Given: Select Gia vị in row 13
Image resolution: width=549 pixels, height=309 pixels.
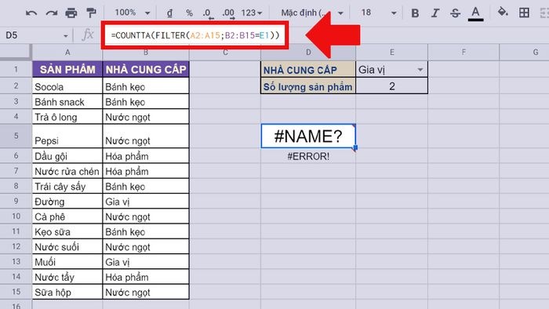Looking at the screenshot, I should (146, 261).
